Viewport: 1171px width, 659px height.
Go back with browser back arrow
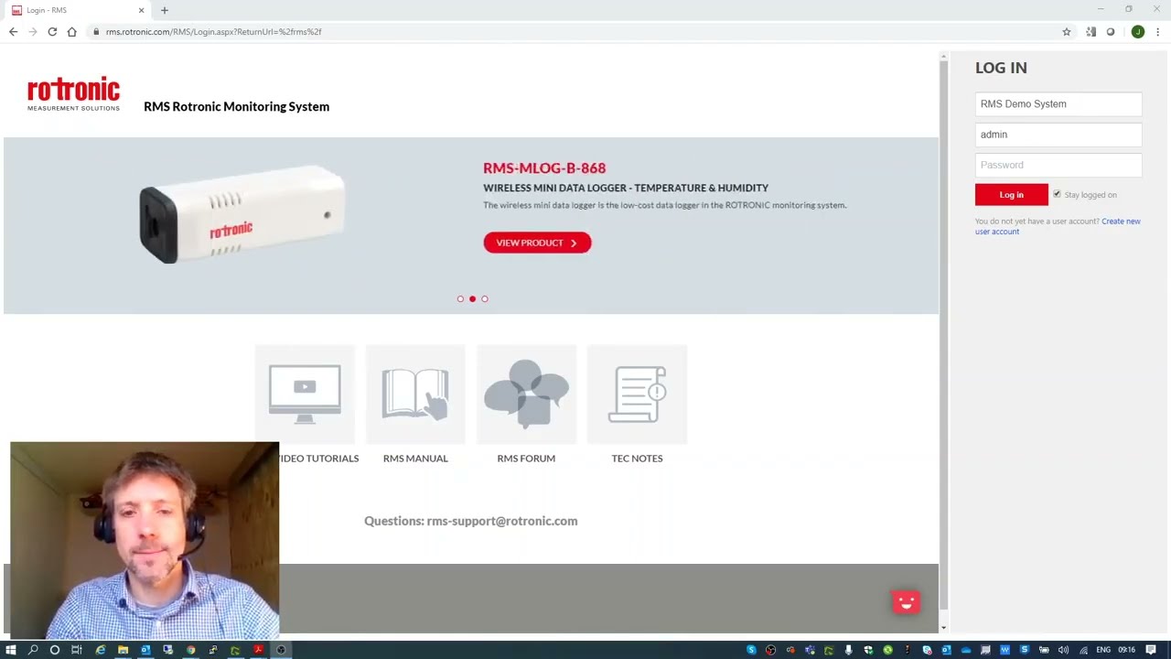(13, 31)
